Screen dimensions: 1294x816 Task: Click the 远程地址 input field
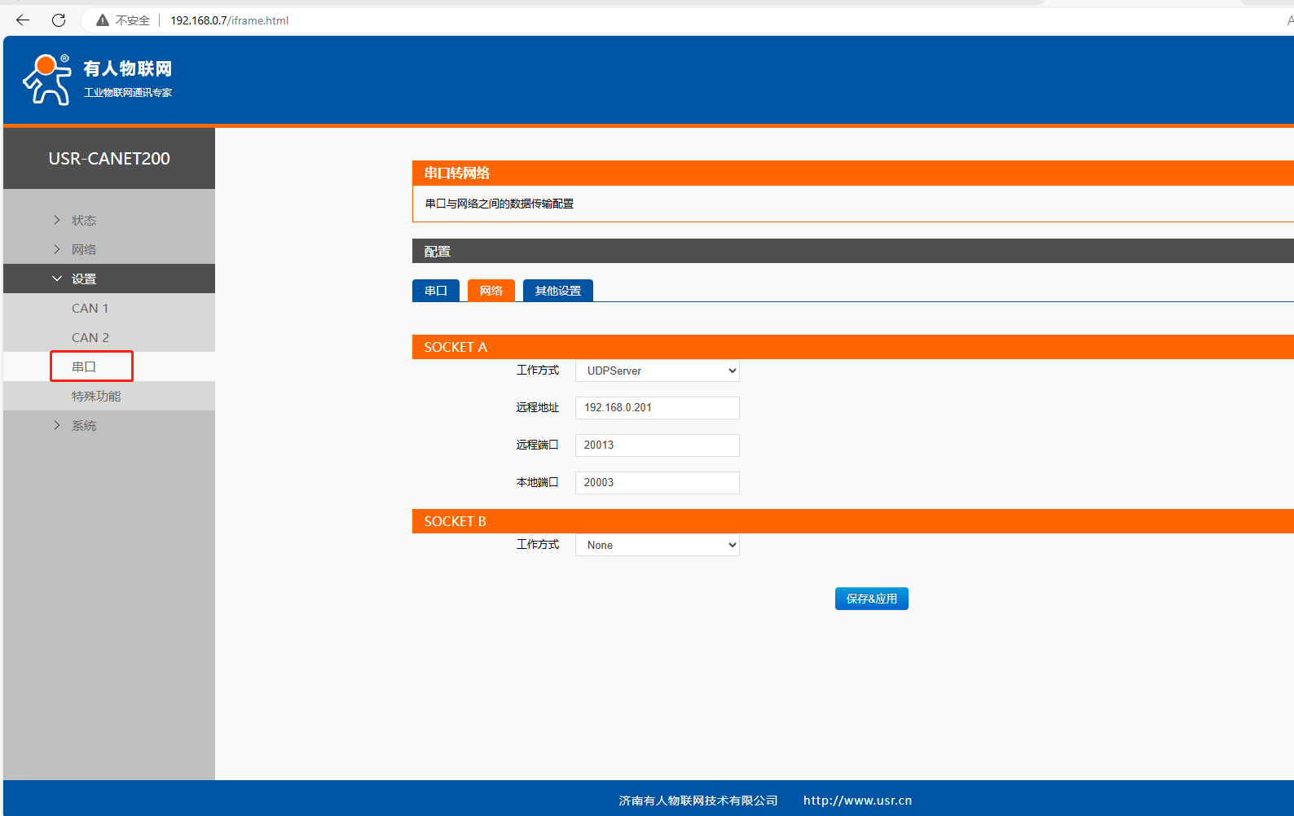click(657, 407)
